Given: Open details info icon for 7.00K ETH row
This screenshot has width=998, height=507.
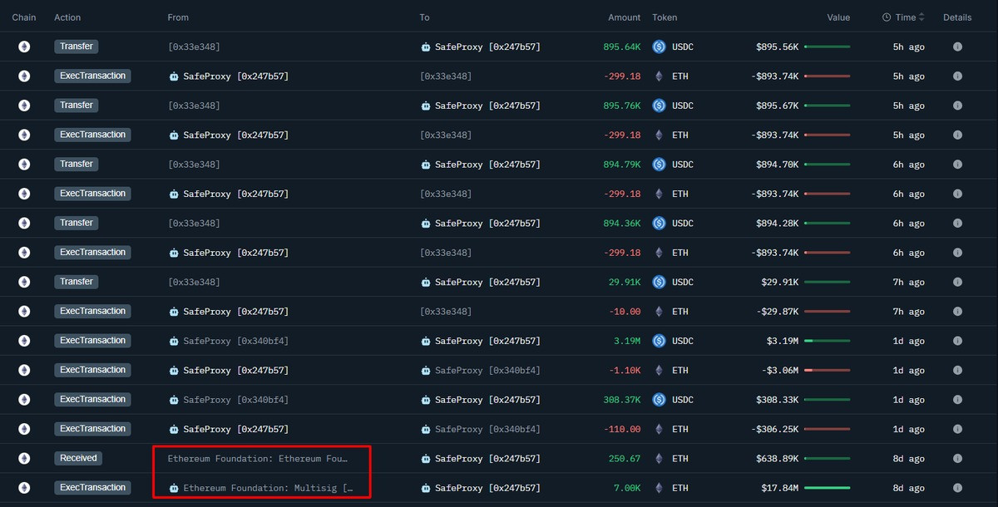Looking at the screenshot, I should (x=957, y=488).
